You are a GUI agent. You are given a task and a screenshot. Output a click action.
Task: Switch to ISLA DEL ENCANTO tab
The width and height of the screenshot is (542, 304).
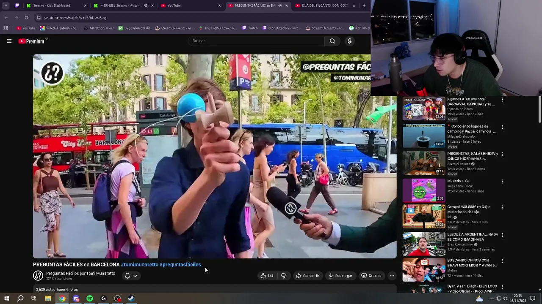pos(325,5)
